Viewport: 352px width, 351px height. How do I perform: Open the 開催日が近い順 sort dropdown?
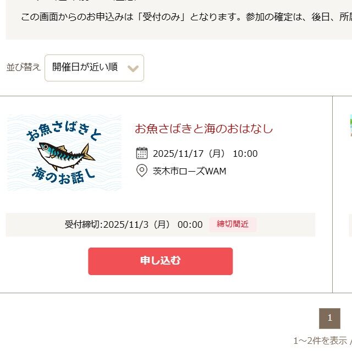tap(94, 68)
